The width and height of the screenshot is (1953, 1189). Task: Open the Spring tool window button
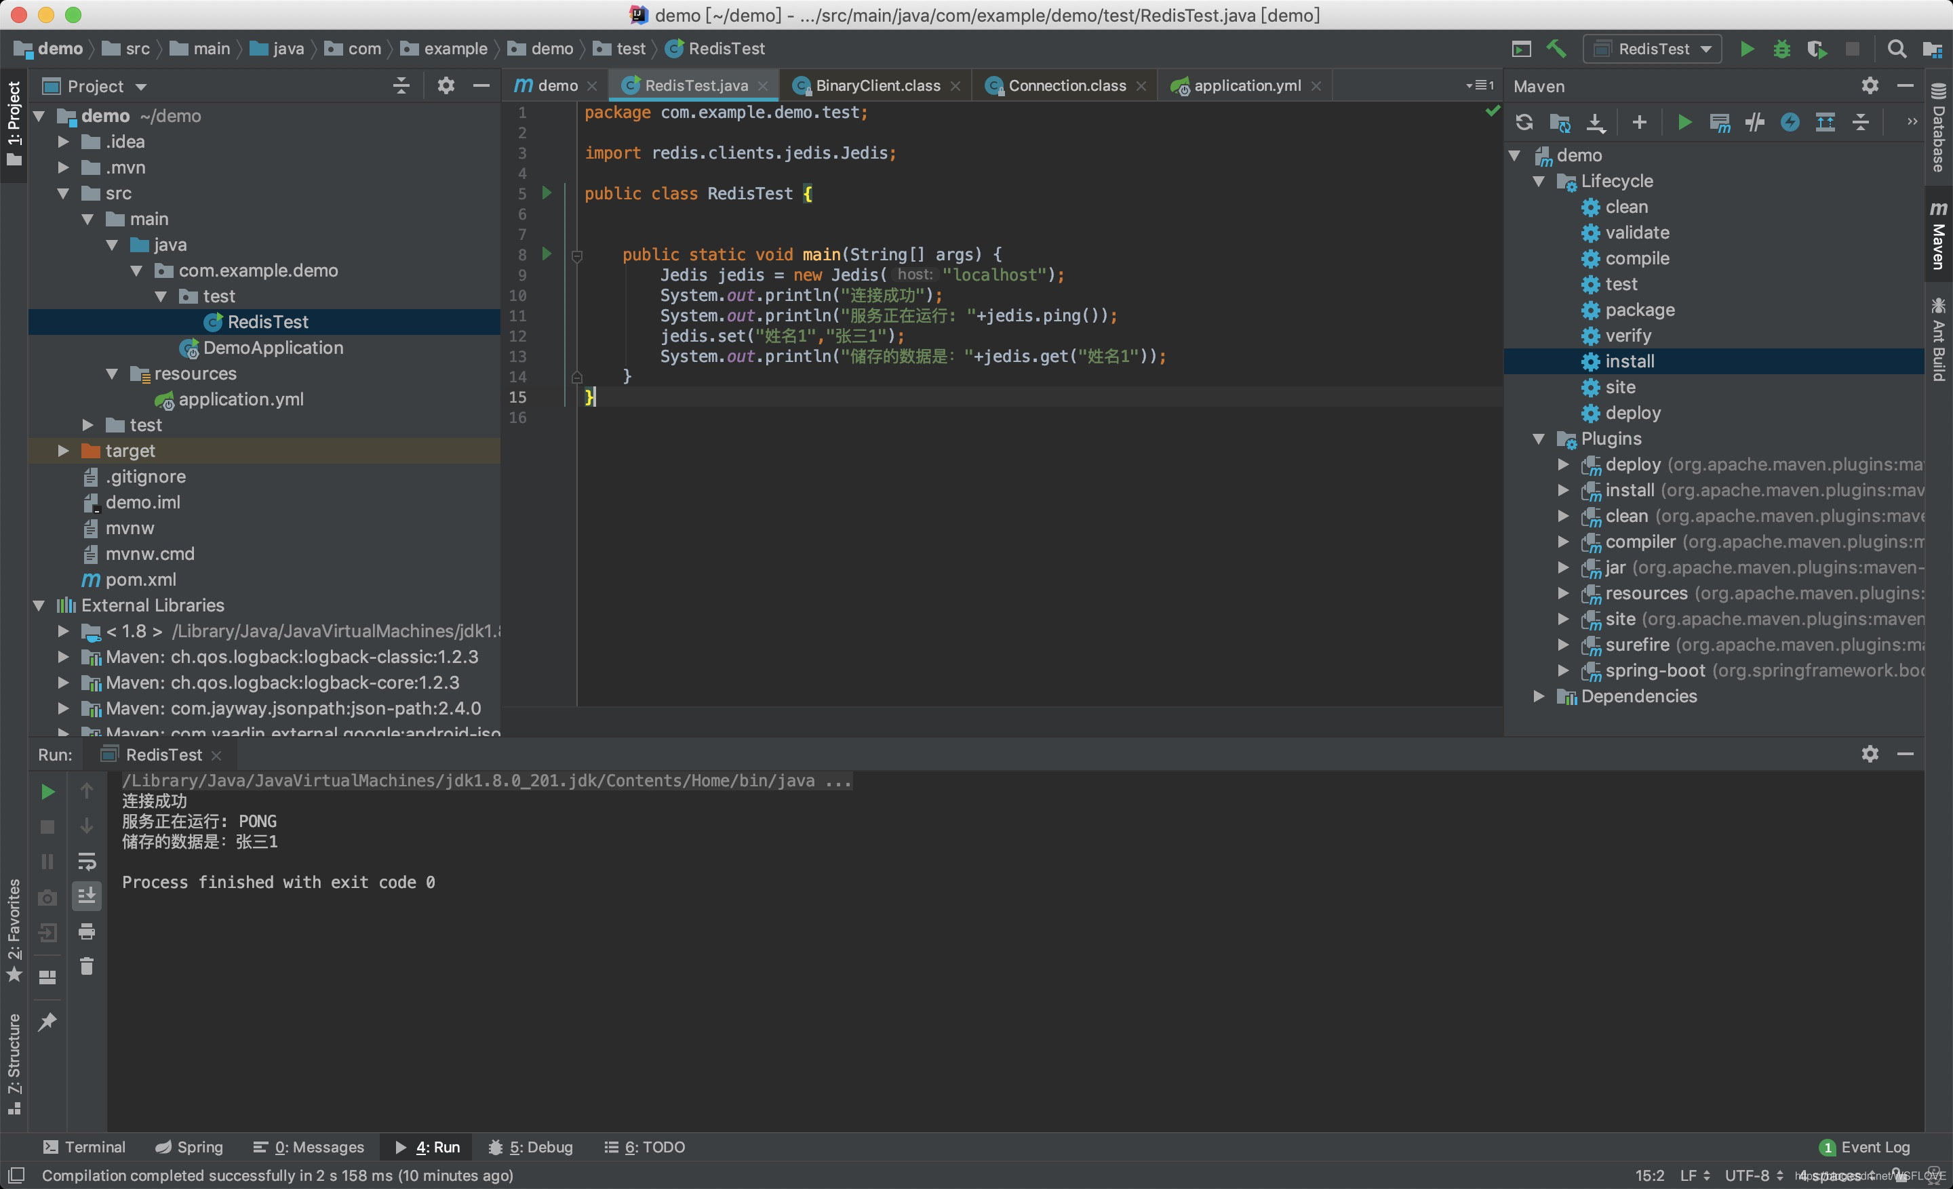tap(189, 1147)
